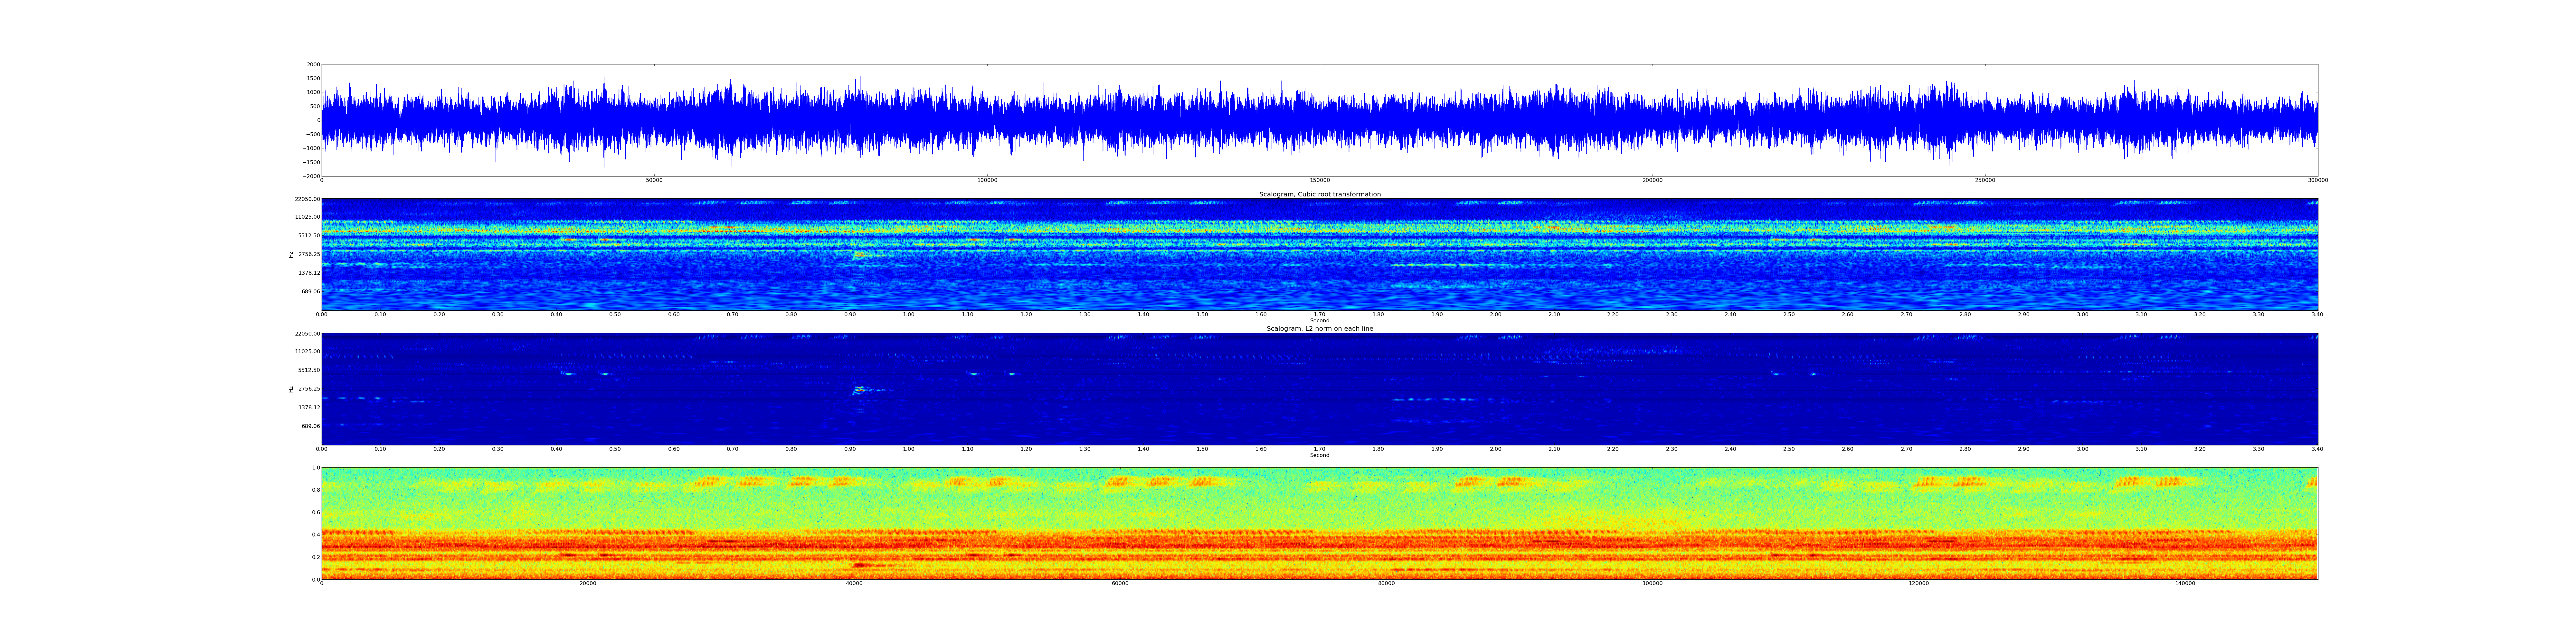Click the 22050.00 Hz label of cubic root scalogram
Viewport: 2576px width, 644px height.
coord(307,199)
